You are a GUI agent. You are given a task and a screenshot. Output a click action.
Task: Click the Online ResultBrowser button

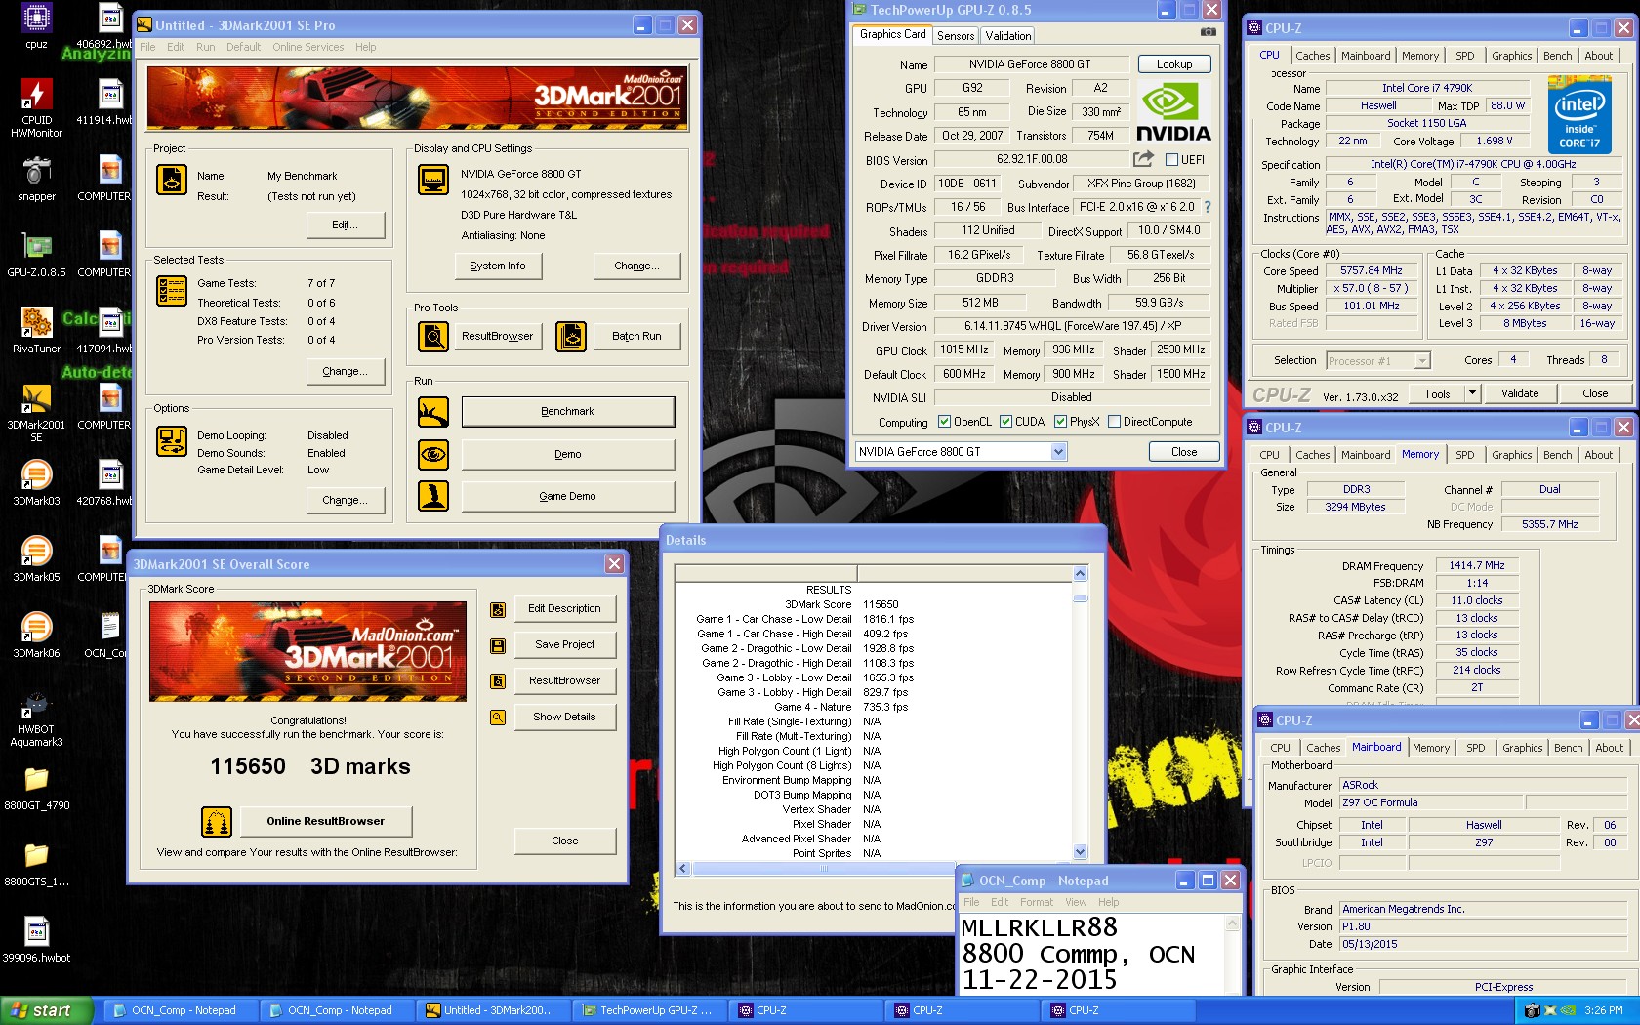point(326,821)
